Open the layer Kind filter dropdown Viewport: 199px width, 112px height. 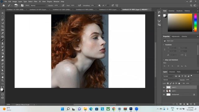click(x=168, y=76)
